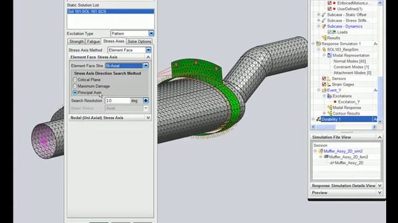This screenshot has width=398, height=223.
Task: Click the Subcase - Stress Stiffening icon
Action: point(323,20)
